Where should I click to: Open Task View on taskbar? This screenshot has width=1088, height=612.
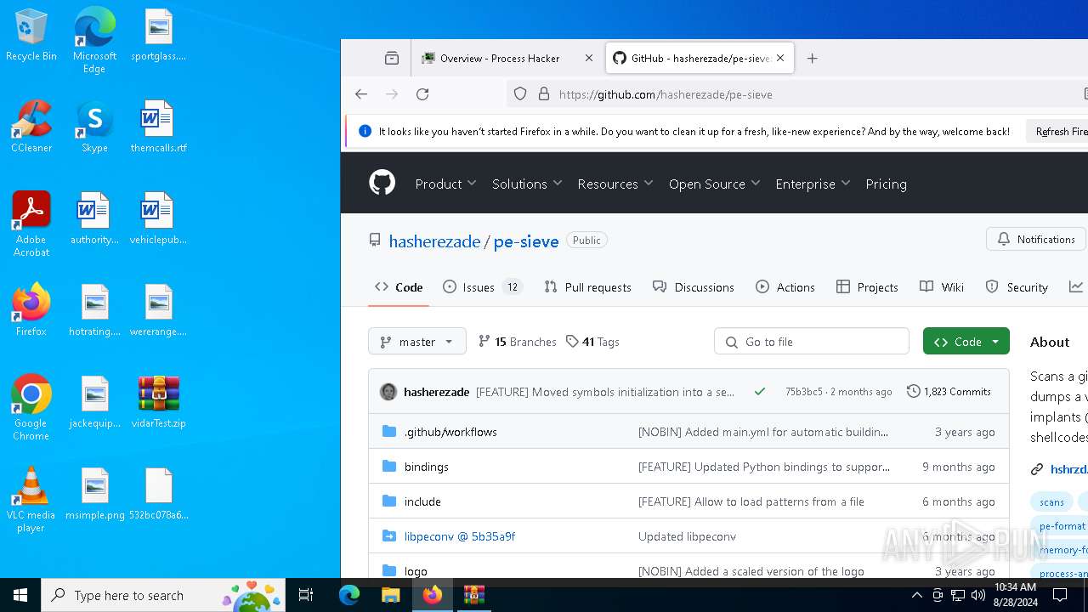(x=306, y=595)
